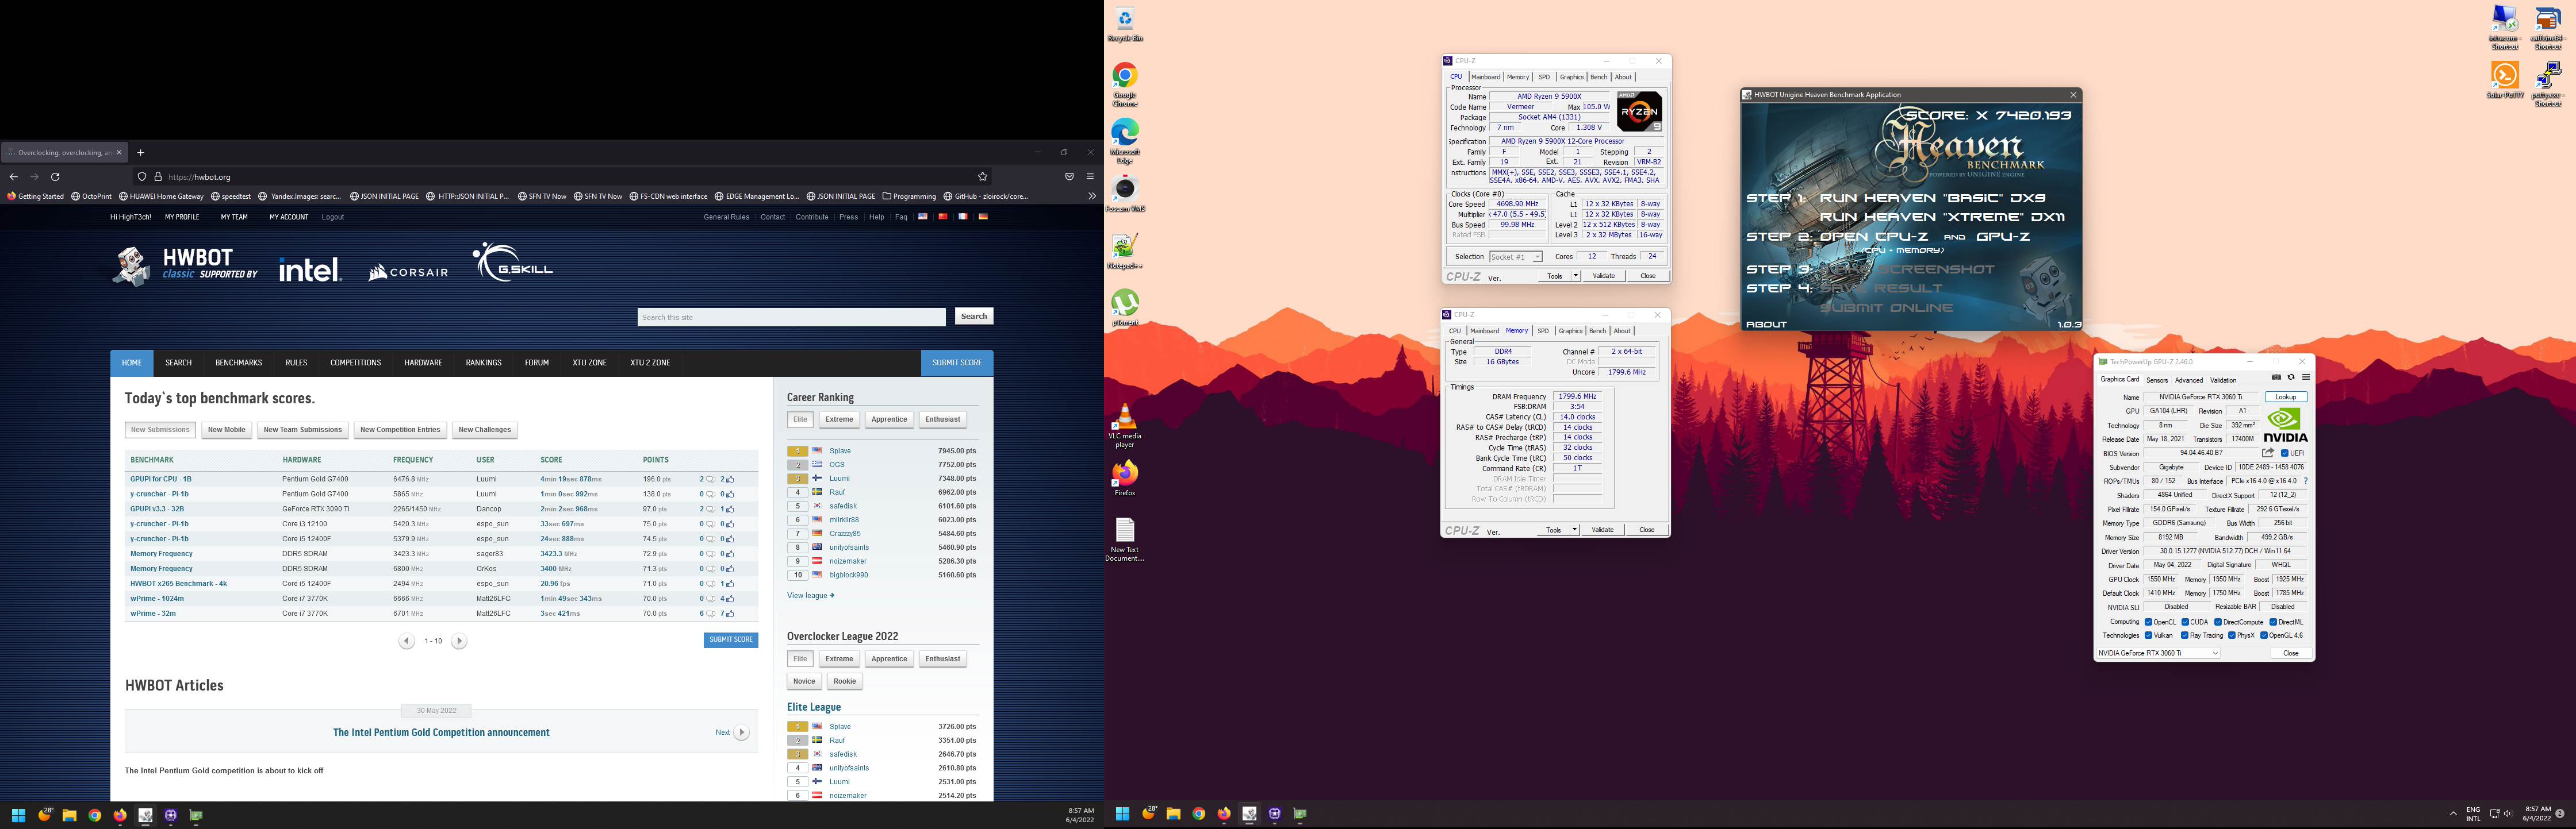
Task: Show hidden system tray icons
Action: tap(2453, 814)
